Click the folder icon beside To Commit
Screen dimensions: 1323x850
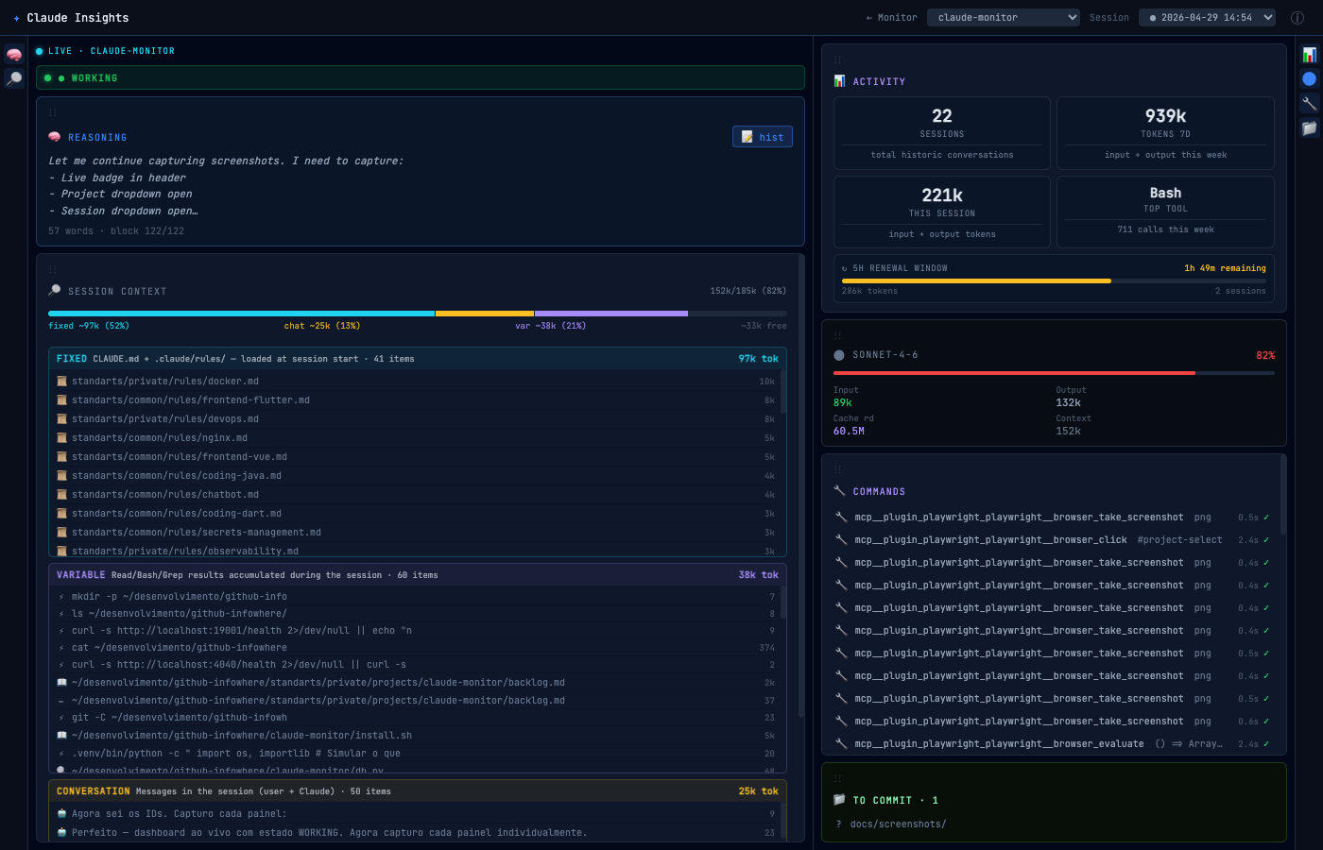pos(839,800)
